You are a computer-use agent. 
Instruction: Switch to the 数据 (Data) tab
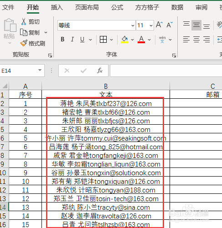tap(177, 7)
